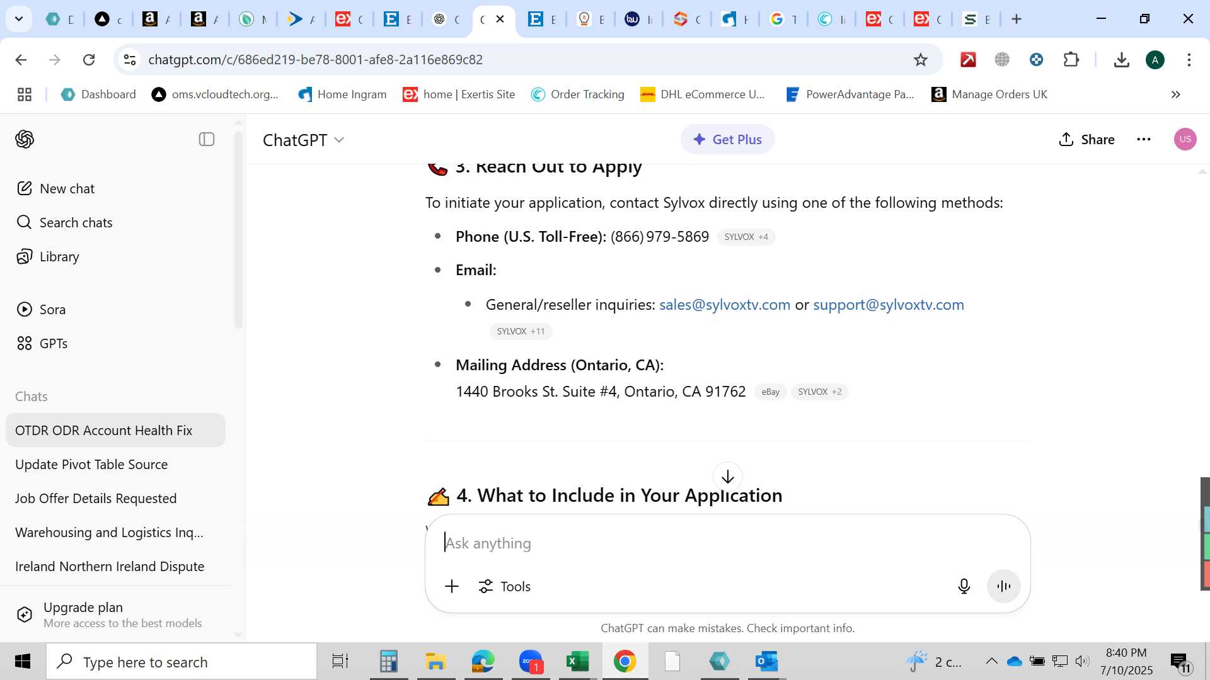Click the chatgpt.com address bar URL

[315, 59]
